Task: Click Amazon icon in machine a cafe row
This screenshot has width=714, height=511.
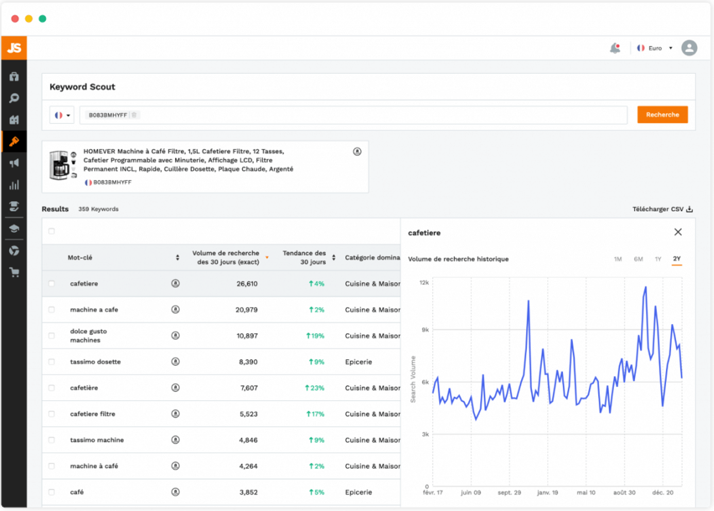Action: pos(175,310)
